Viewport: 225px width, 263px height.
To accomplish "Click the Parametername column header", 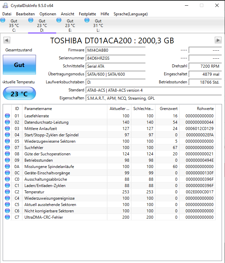I will pos(65,109).
